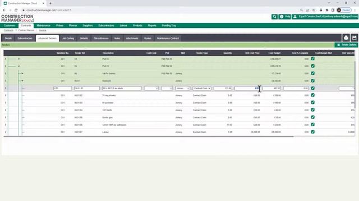
Task: Open Skill Joinery dropdown in edited row
Action: pyautogui.click(x=182, y=88)
